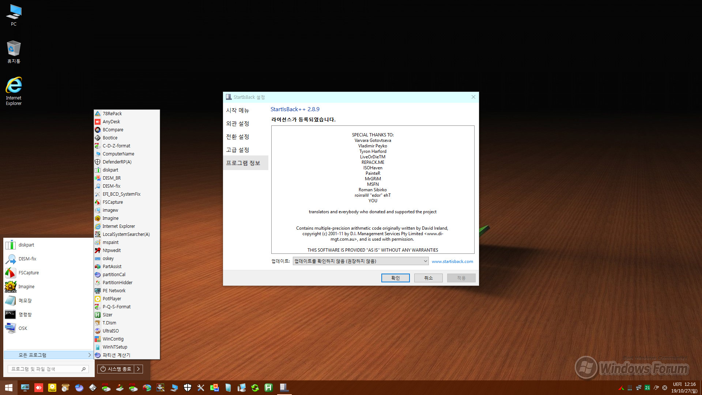Open pinned DISM-fix in start menu
This screenshot has width=702, height=395.
(48, 259)
